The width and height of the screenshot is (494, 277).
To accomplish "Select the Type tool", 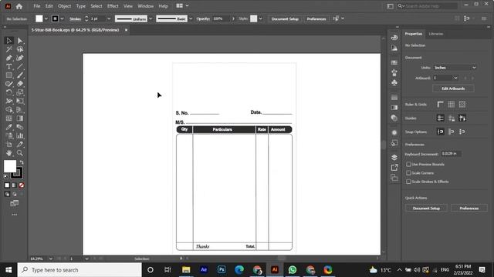I will (x=8, y=67).
